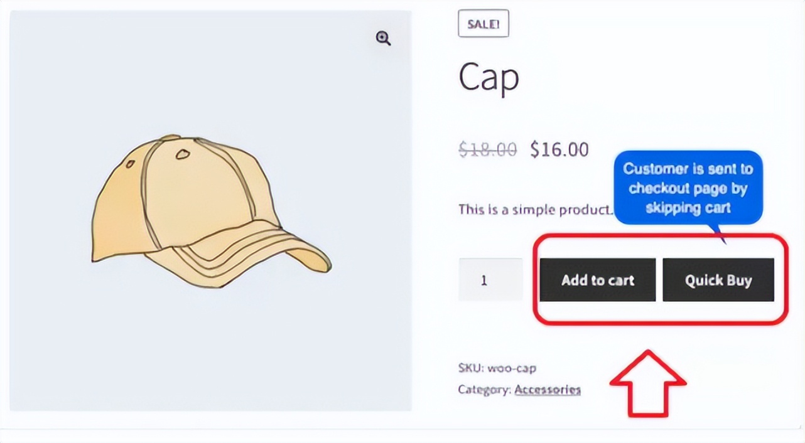
Task: Open the Accessories category link
Action: tap(547, 390)
